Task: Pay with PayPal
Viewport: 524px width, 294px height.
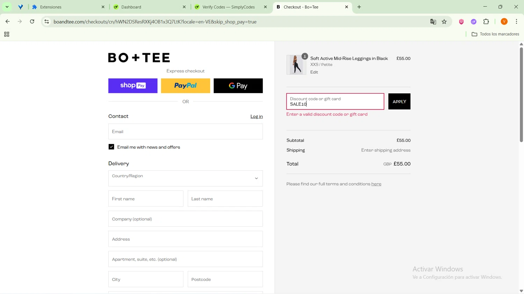Action: point(185,86)
